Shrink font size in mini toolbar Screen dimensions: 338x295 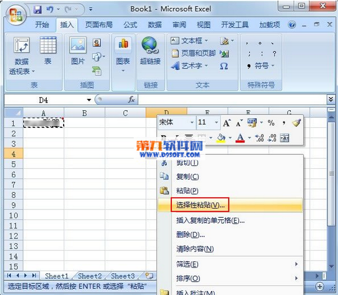[239, 123]
